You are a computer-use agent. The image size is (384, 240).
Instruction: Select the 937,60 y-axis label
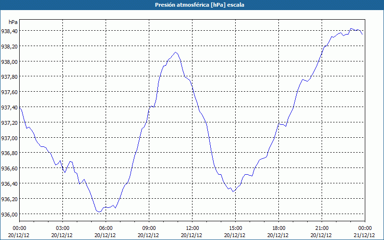point(9,92)
